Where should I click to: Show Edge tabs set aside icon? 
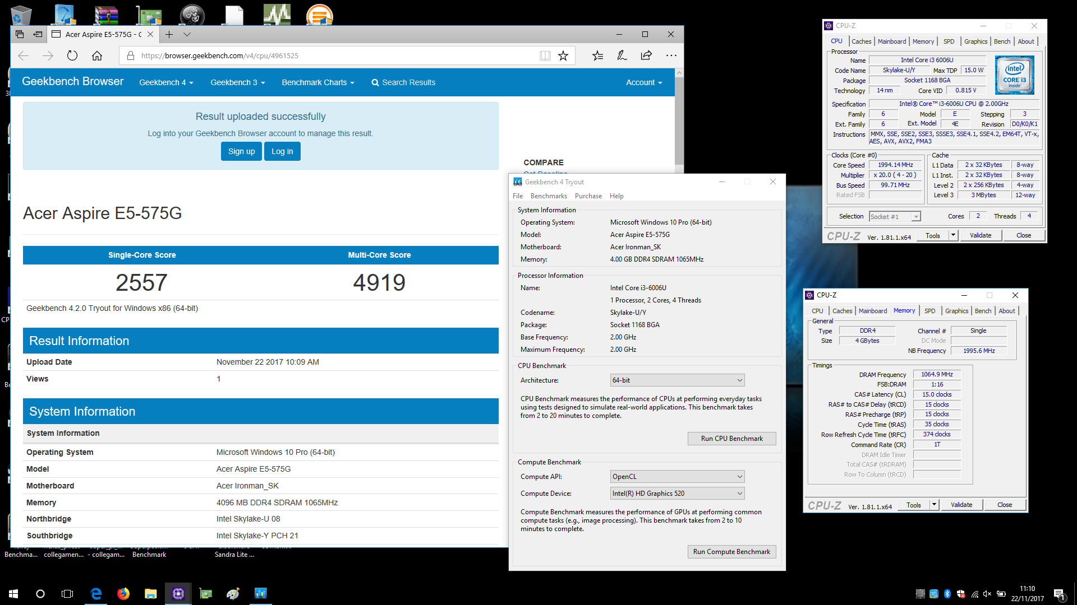pos(20,34)
